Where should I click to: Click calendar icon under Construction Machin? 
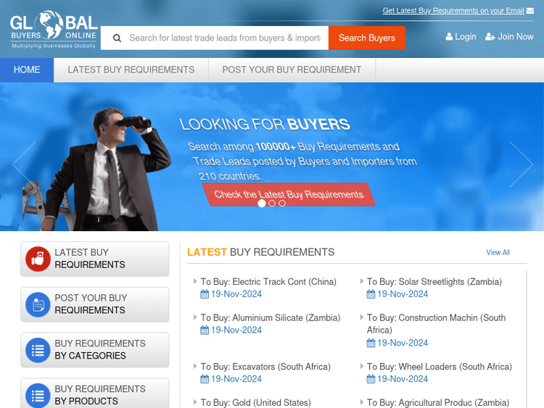click(x=371, y=344)
